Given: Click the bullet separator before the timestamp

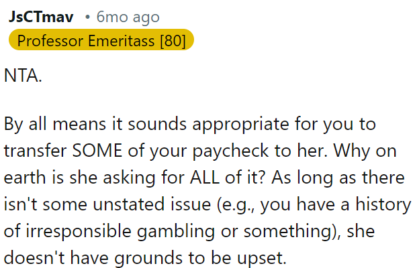Looking at the screenshot, I should point(87,17).
